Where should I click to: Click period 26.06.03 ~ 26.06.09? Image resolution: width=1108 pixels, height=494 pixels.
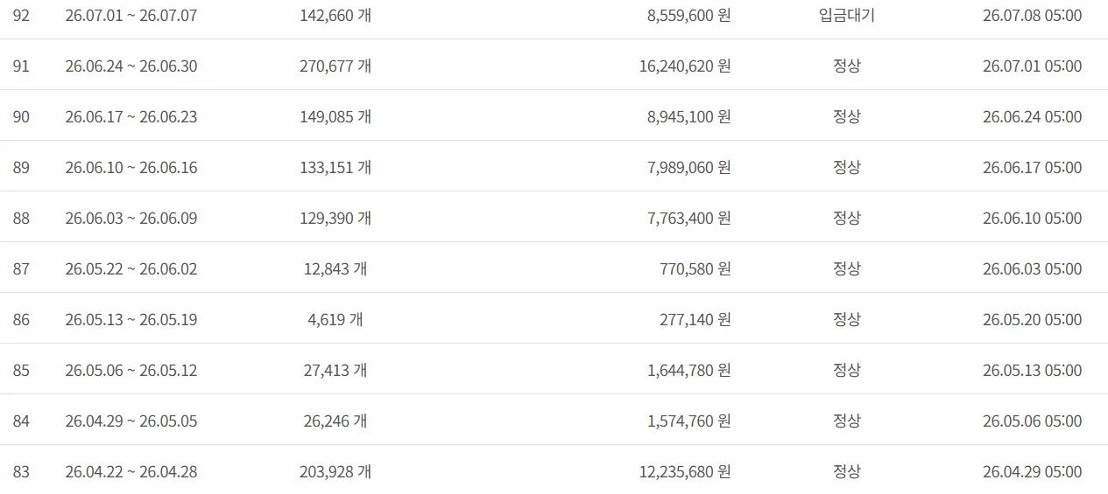pos(131,218)
